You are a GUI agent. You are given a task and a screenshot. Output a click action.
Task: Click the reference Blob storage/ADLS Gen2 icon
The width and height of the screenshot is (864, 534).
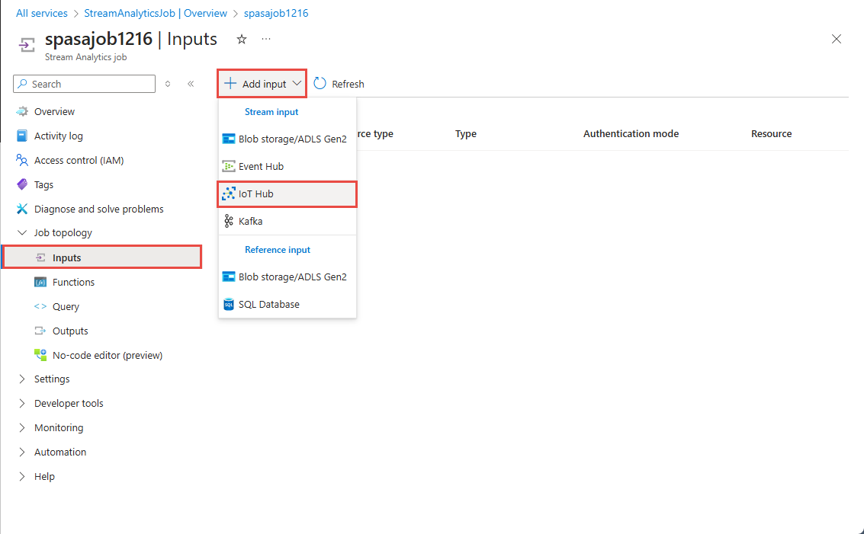click(x=228, y=277)
